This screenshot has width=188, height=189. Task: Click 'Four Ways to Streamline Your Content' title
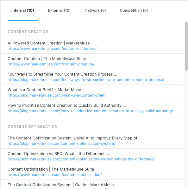click(x=62, y=74)
